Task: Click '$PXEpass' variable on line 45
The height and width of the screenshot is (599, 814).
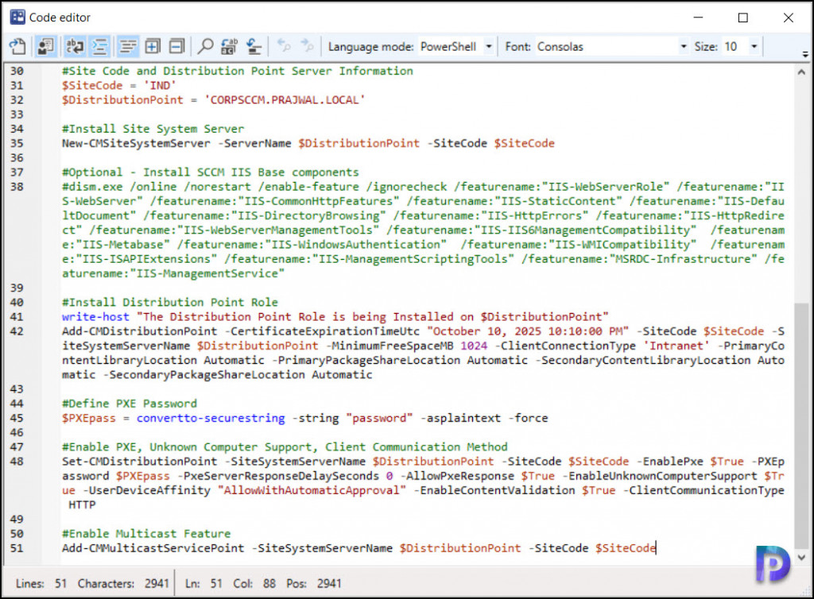Action: [89, 418]
